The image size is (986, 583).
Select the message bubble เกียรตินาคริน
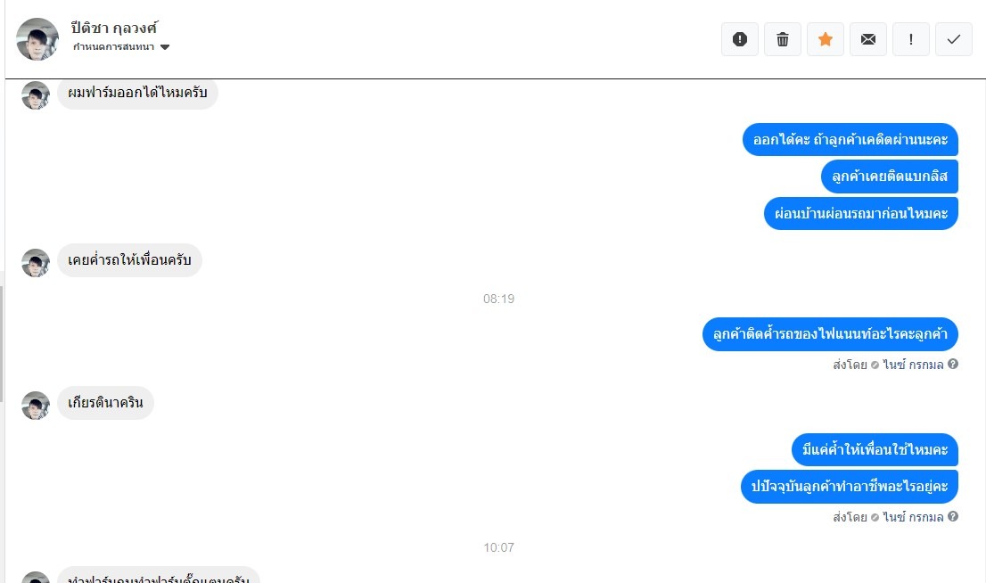click(105, 403)
